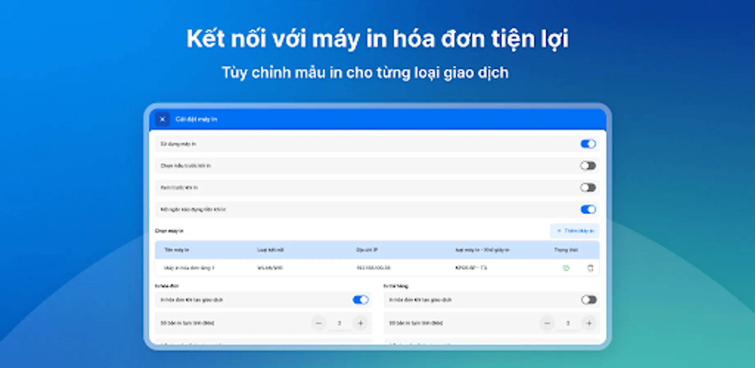755x368 pixels.
Task: Edit copy count field in In hóa đơn section
Action: point(340,323)
